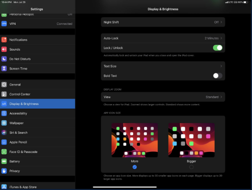Tap the red Notifications icon
252x190 pixels.
point(4,40)
